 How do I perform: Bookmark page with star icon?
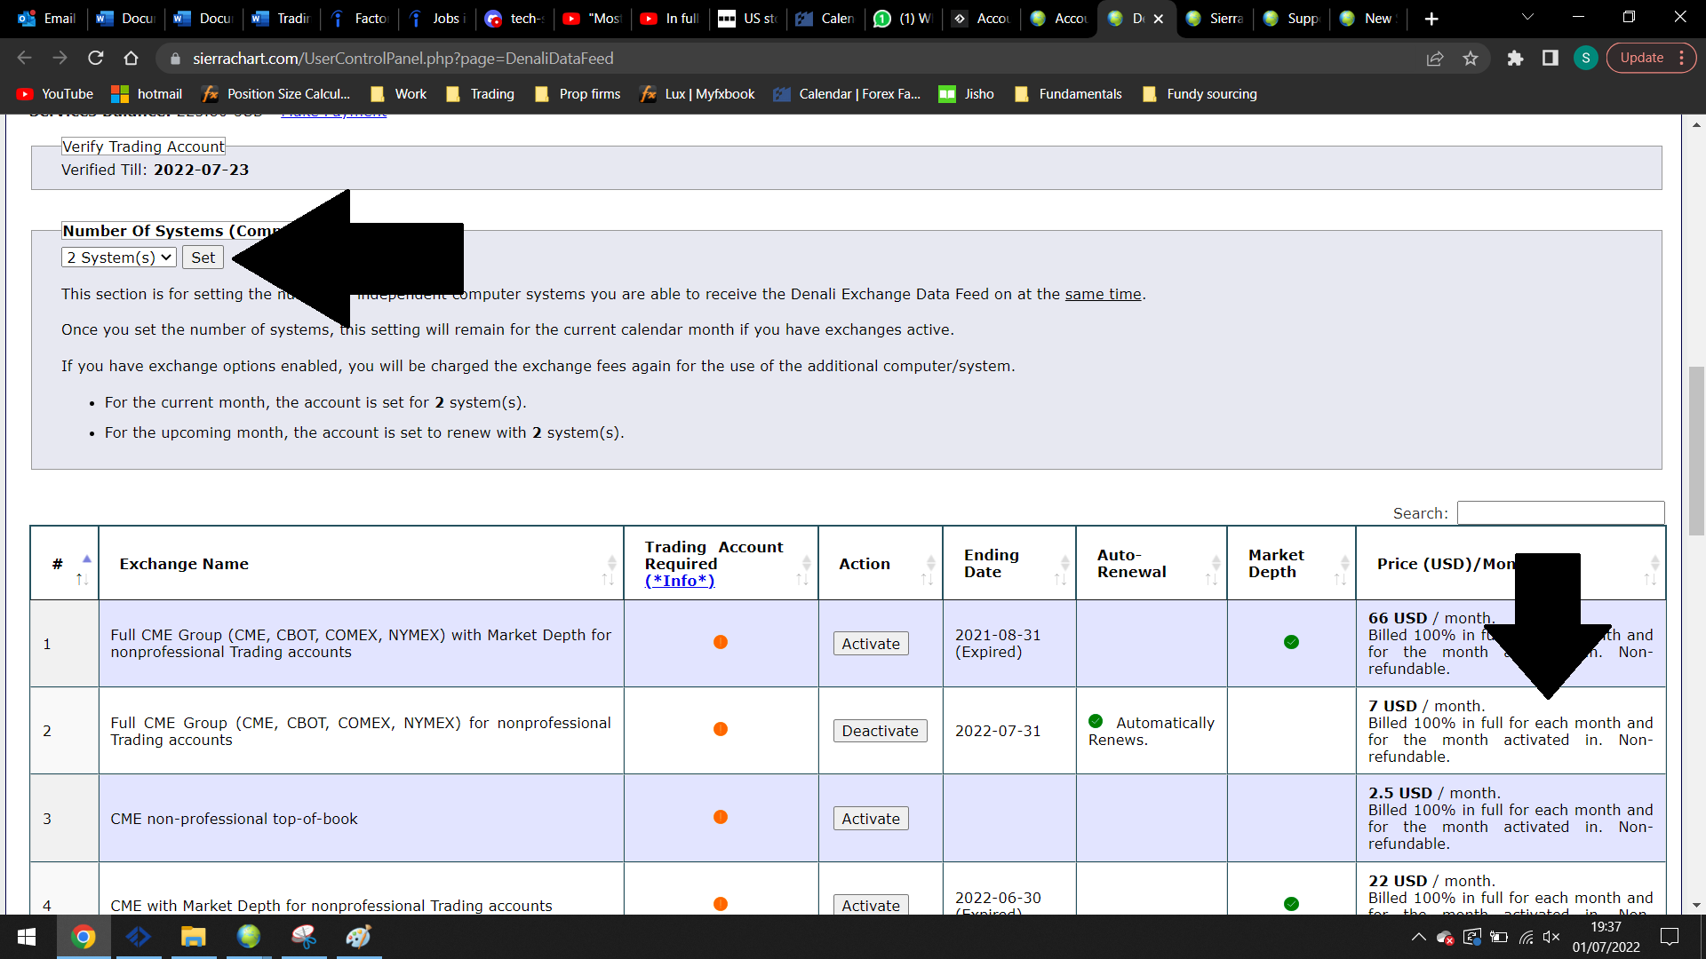pos(1471,59)
